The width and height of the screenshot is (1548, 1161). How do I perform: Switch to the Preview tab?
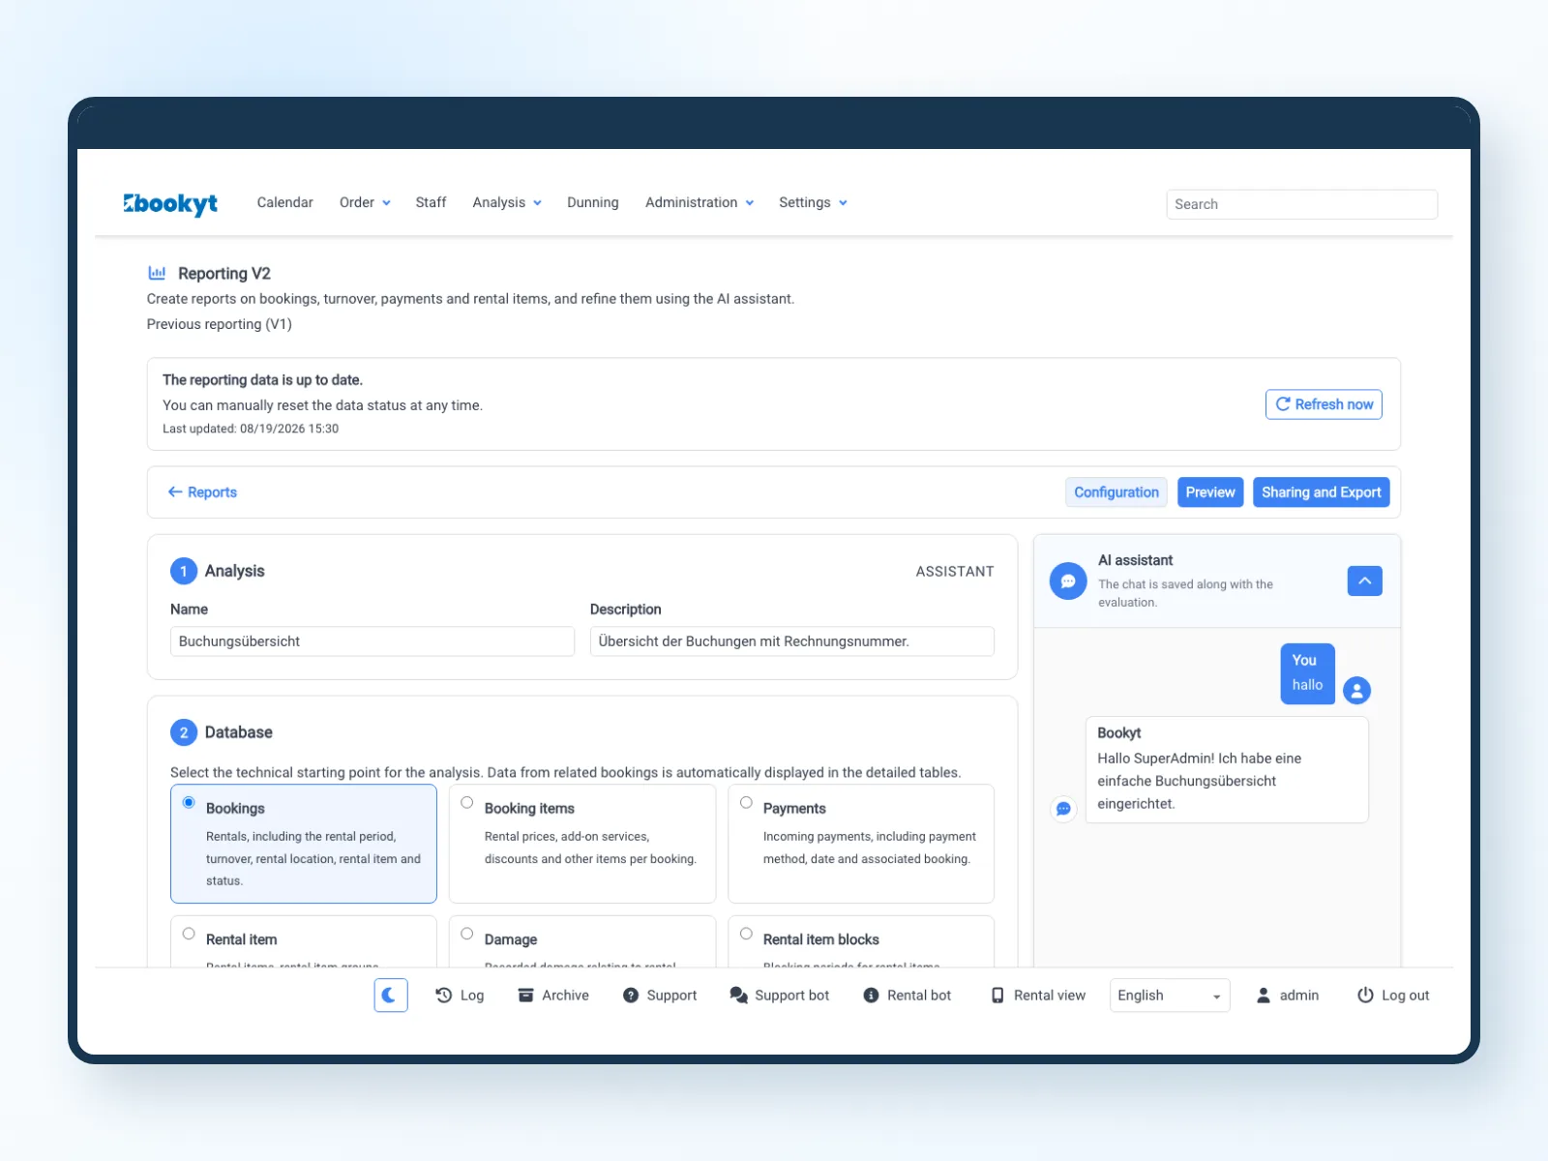pyautogui.click(x=1210, y=492)
